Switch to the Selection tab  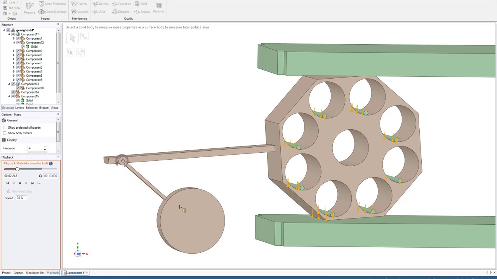pos(31,108)
